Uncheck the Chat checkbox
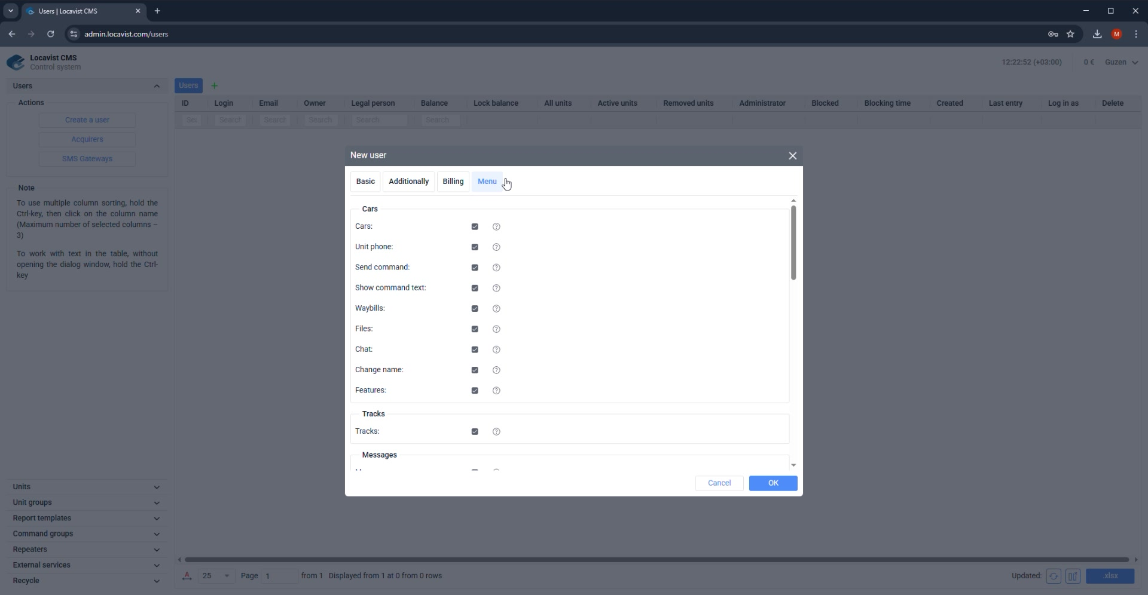1148x595 pixels. tap(475, 350)
